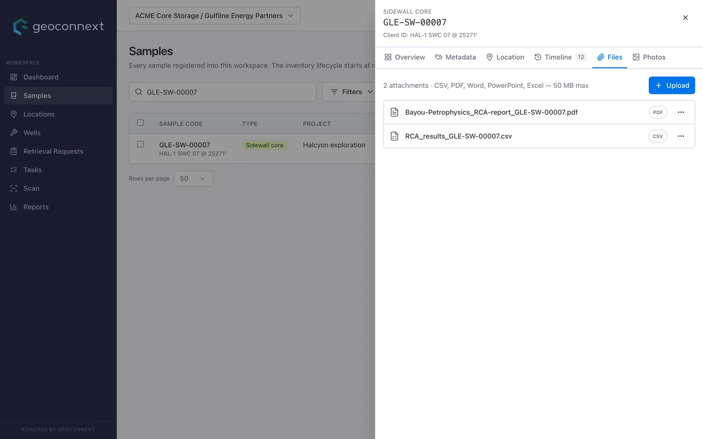Viewport: 703px width, 439px height.
Task: Switch to the Metadata tab
Action: coord(455,57)
